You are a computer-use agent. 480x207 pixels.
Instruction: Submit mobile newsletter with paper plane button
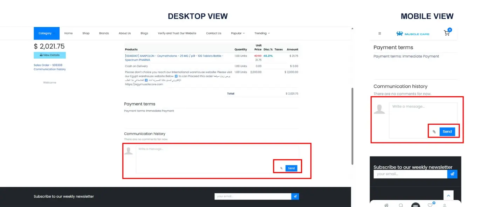point(452,174)
